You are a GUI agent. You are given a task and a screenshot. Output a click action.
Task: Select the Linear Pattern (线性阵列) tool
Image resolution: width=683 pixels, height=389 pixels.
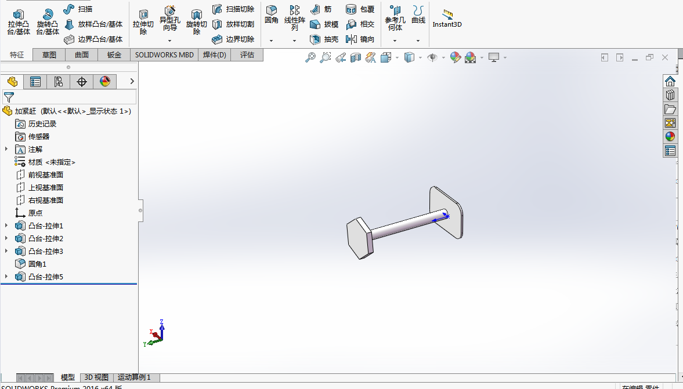coord(294,19)
